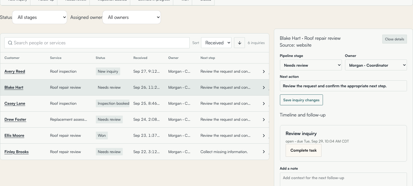Open Finley Brooks row chevron arrow
The image size is (413, 186).
(x=264, y=152)
